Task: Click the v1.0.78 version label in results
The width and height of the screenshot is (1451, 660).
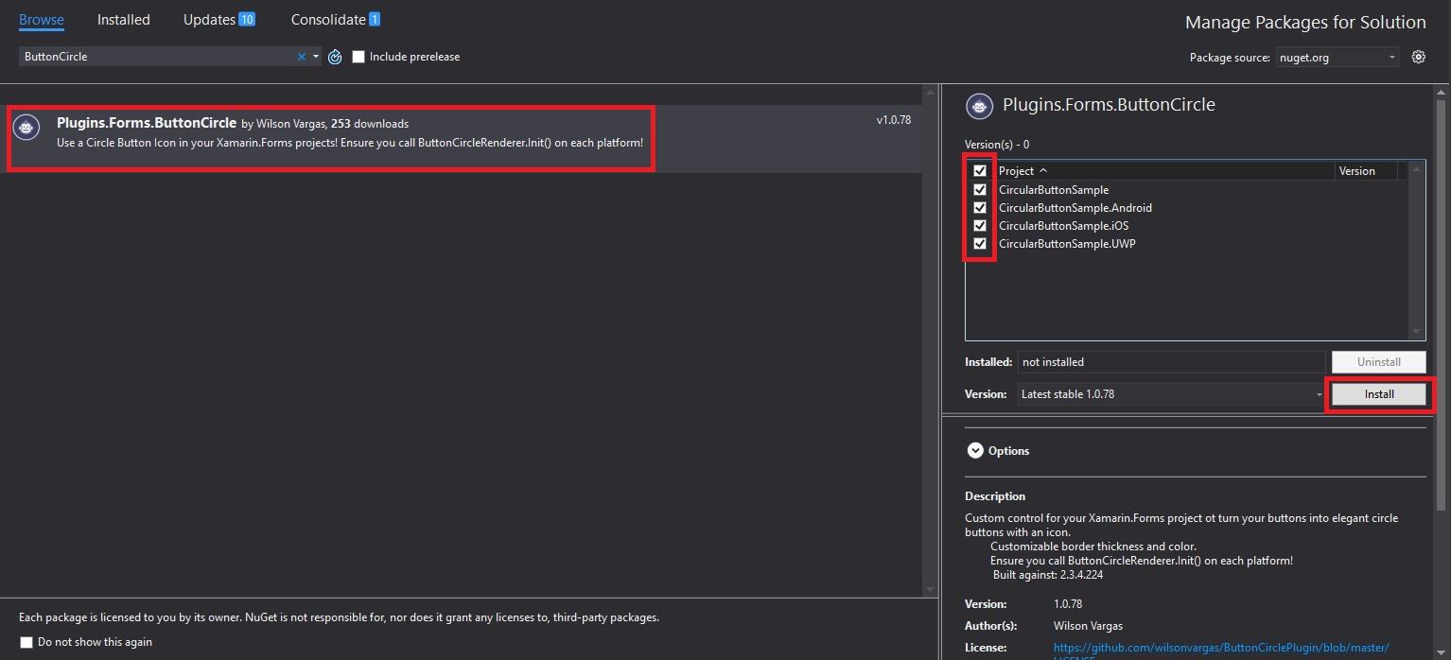Action: [894, 120]
